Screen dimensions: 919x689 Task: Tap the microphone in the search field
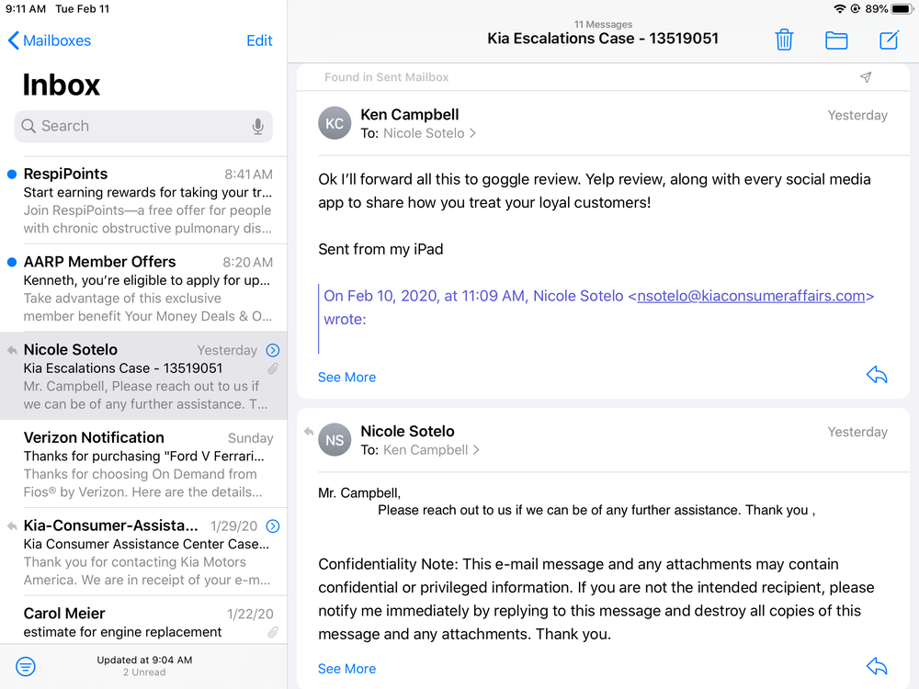coord(258,127)
